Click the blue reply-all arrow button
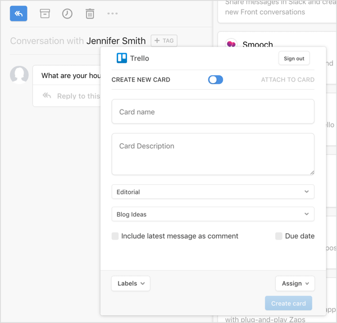This screenshot has width=337, height=323. [19, 13]
